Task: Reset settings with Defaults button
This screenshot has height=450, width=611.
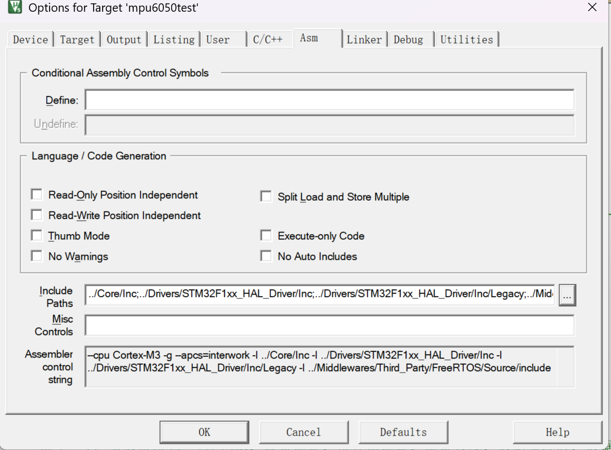Action: pyautogui.click(x=403, y=432)
